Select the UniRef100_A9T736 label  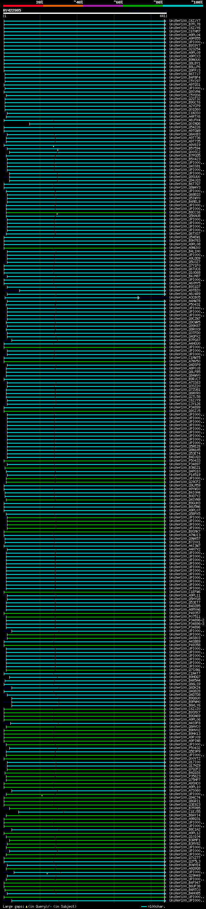pyautogui.click(x=184, y=138)
